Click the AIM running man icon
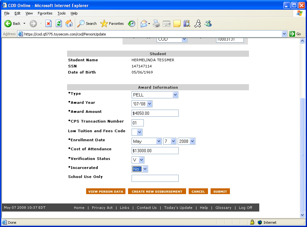 point(198,24)
